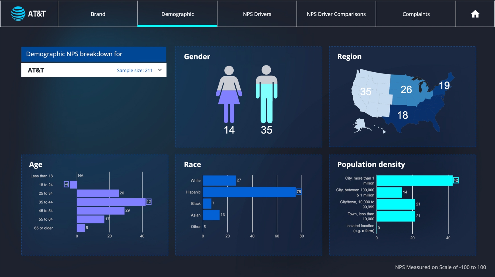Open the Brand tab
Screen dimensions: 495x277
98,14
